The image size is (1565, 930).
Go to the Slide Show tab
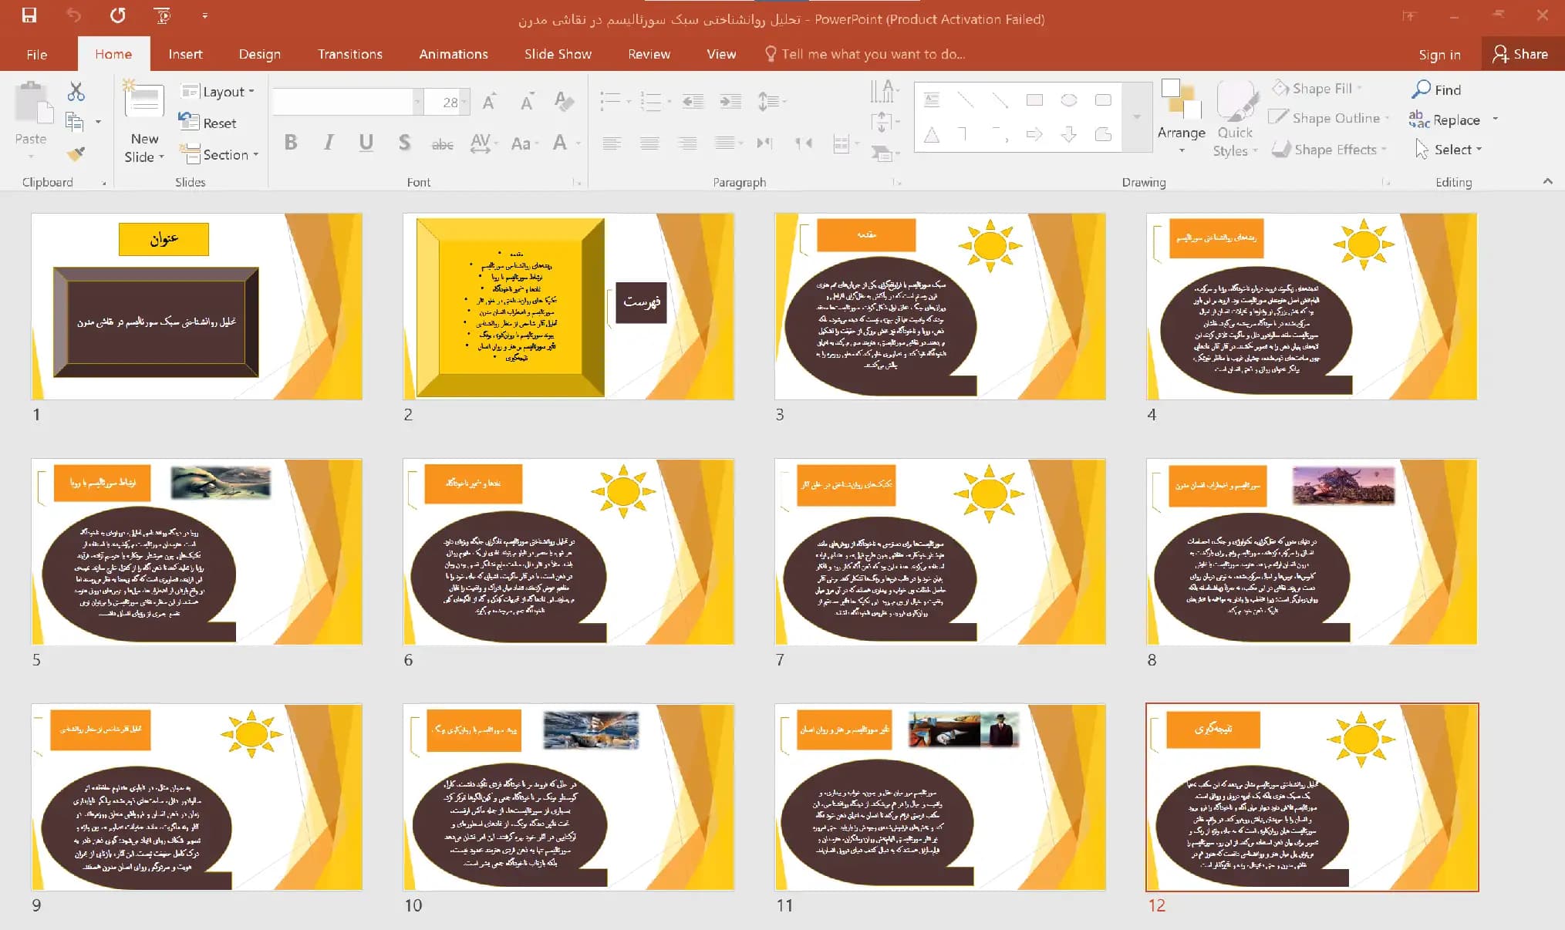point(558,54)
